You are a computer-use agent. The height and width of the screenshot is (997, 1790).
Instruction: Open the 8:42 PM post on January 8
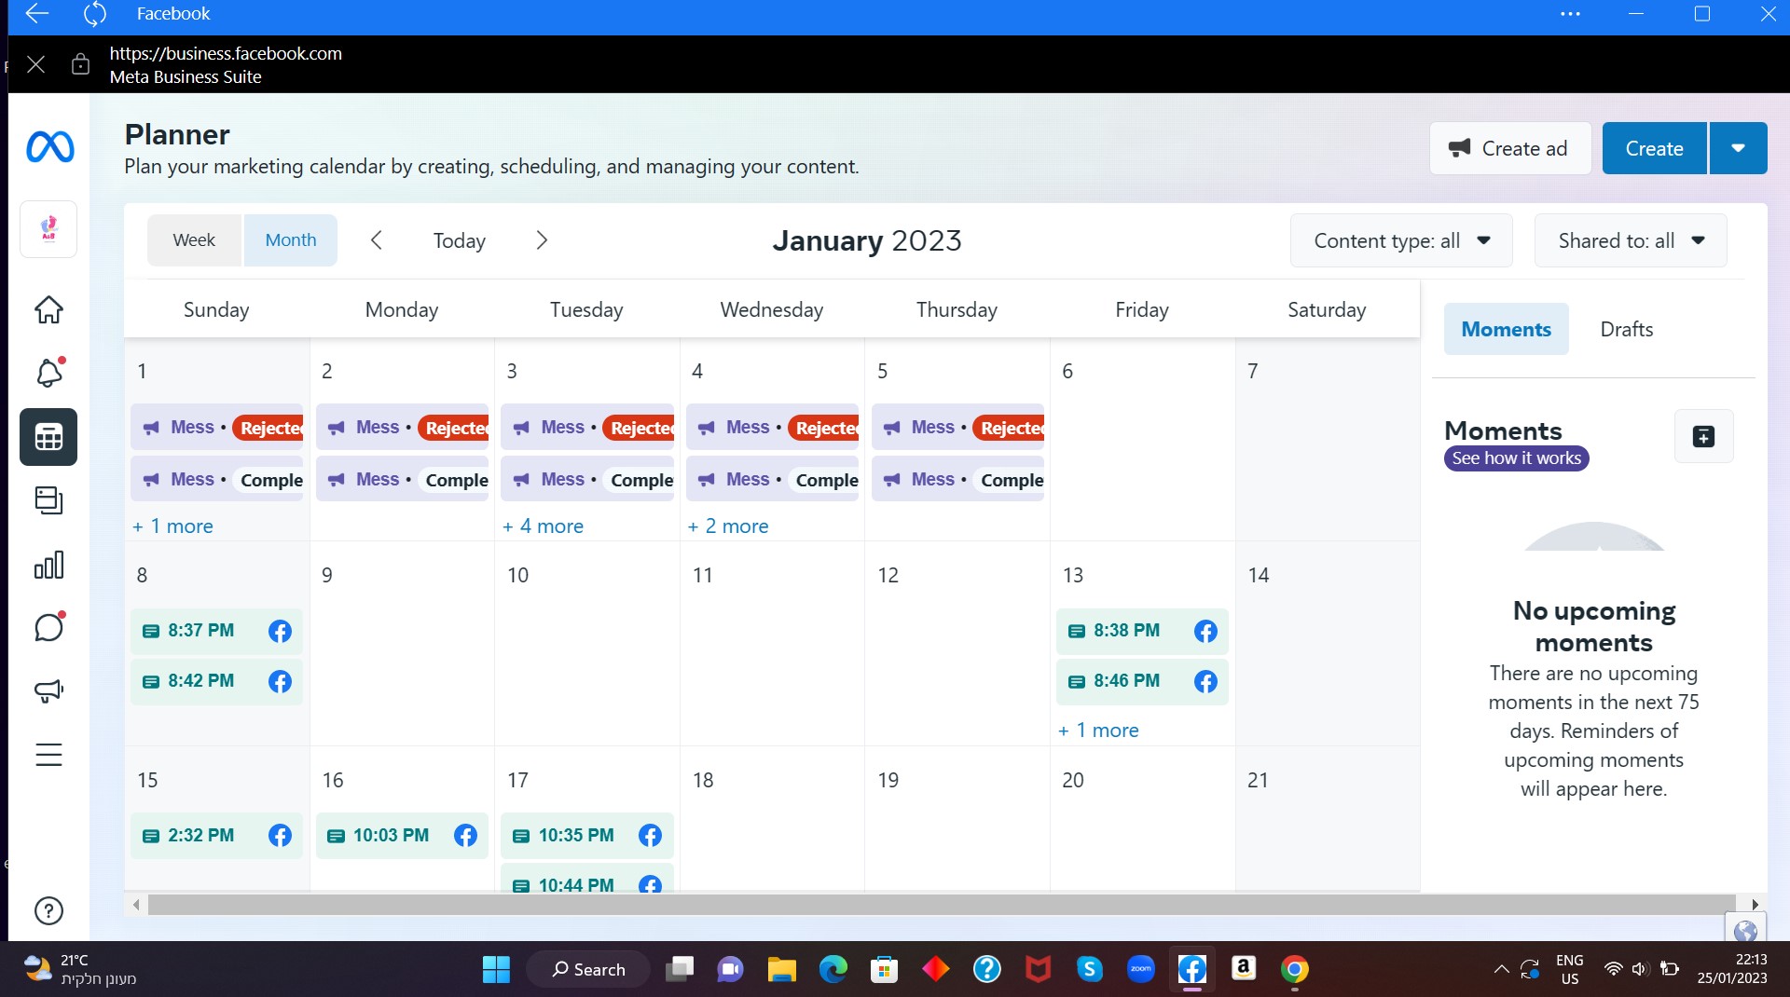coord(216,681)
